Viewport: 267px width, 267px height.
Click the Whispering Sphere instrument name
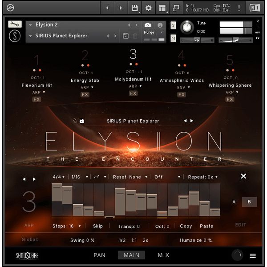(x=230, y=85)
